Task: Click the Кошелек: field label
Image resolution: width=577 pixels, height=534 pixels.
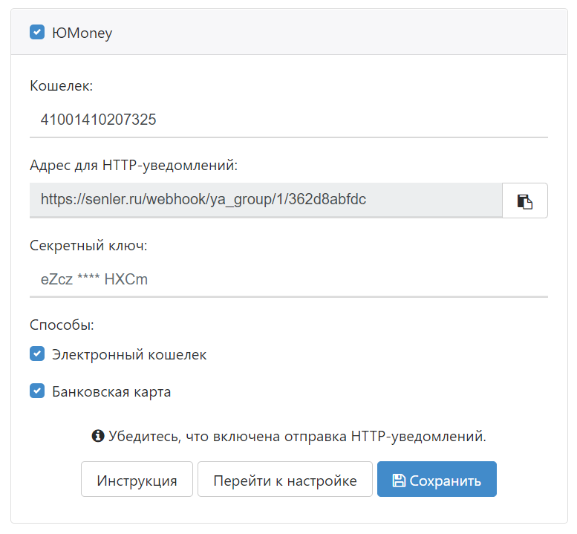Action: click(62, 86)
